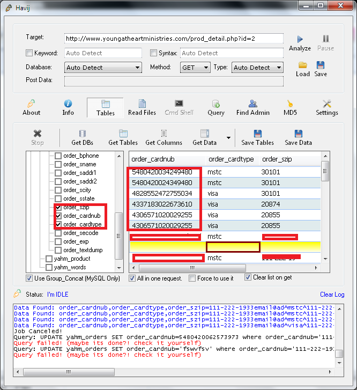Click the Save Data icon
Image resolution: width=357 pixels, height=390 pixels.
tap(299, 134)
